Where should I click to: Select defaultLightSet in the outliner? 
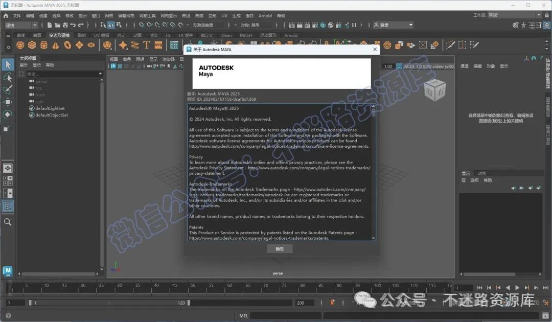tap(50, 108)
